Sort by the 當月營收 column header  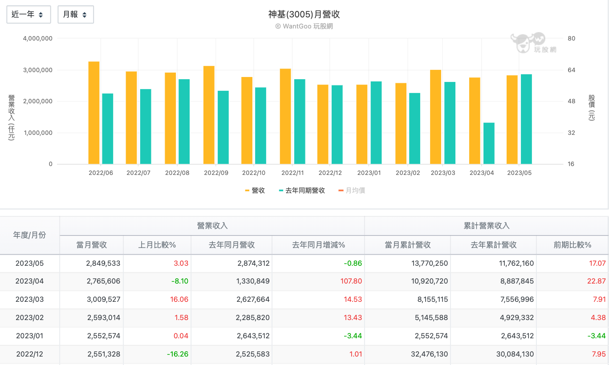[x=91, y=245]
